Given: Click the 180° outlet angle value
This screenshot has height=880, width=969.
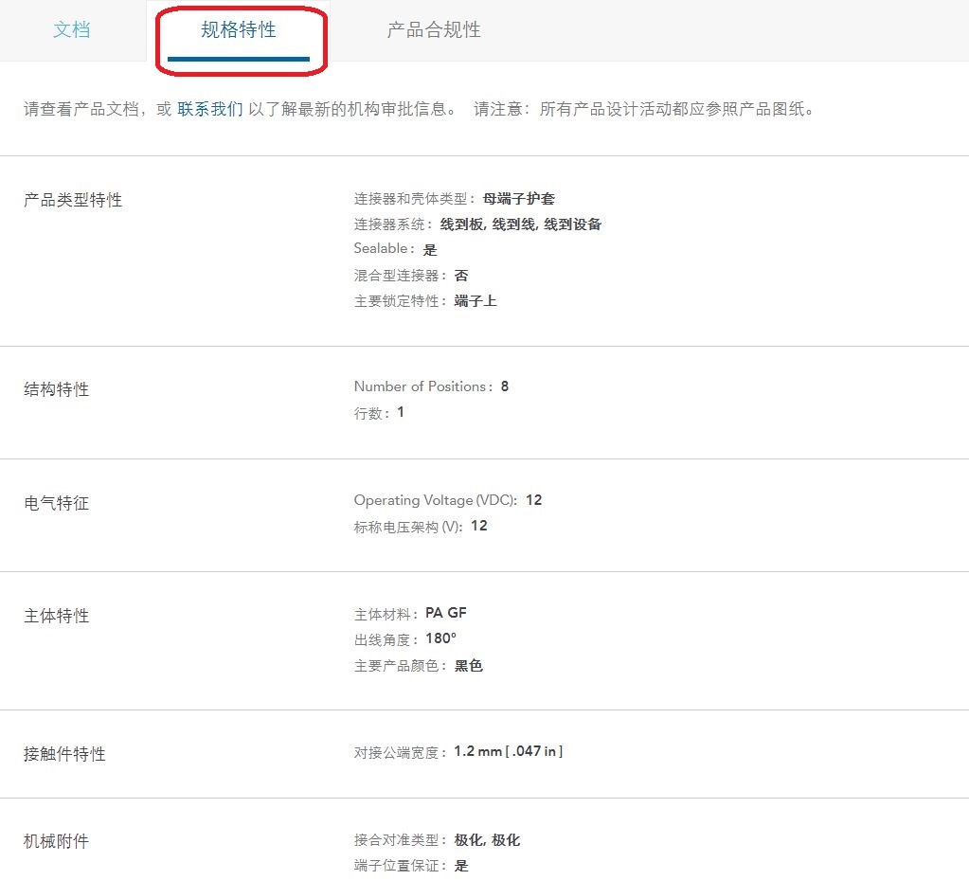Looking at the screenshot, I should pos(440,638).
